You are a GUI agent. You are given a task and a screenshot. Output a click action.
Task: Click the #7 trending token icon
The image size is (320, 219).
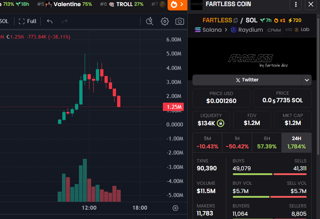coord(163,4)
